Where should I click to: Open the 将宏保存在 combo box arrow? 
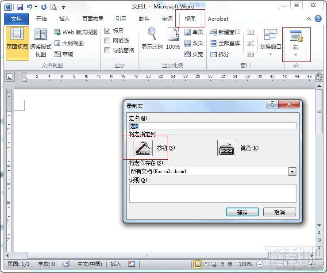click(x=292, y=172)
